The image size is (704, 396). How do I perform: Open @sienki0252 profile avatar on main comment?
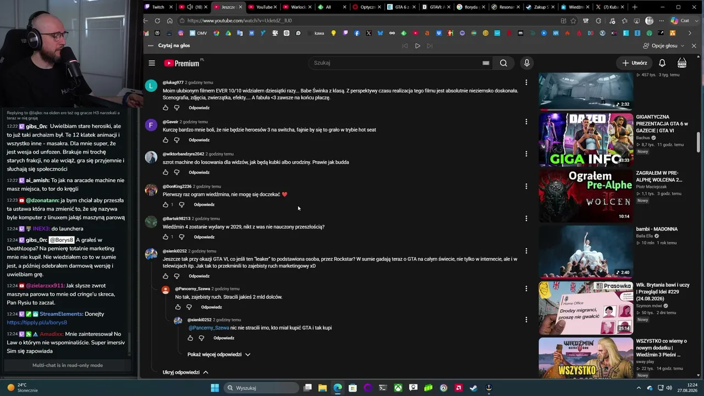click(151, 254)
